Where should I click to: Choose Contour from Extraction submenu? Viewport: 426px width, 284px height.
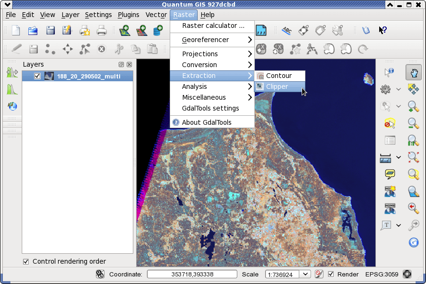[279, 76]
